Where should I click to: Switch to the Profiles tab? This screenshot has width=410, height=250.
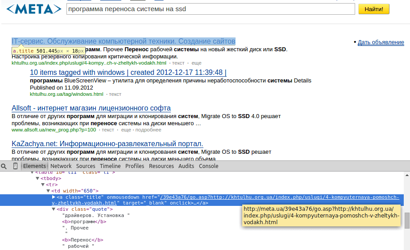coord(135,166)
